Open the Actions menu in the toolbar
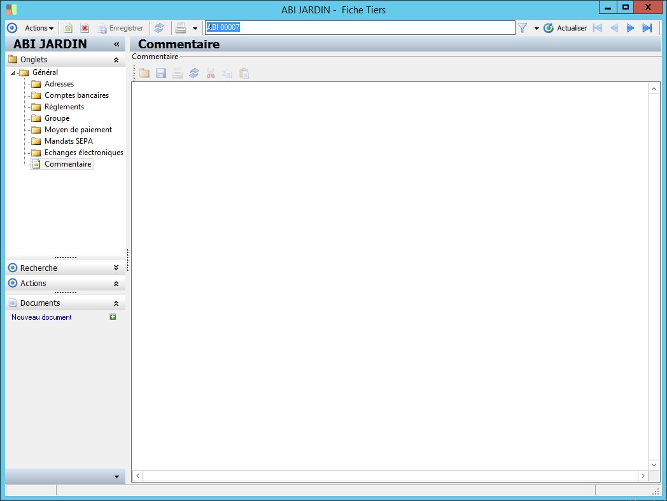 39,28
